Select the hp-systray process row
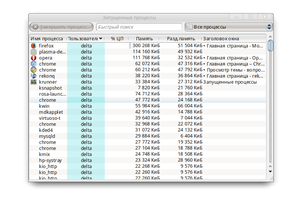This screenshot has height=214, width=302. 148,160
